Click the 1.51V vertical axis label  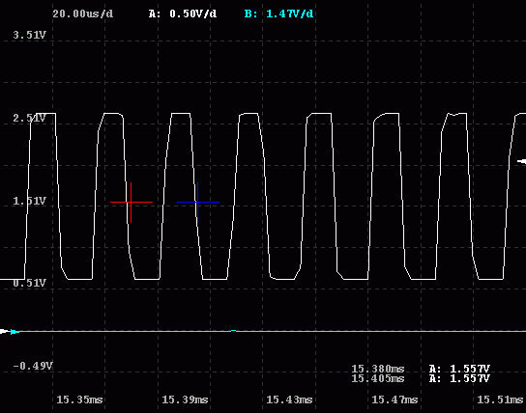[29, 201]
